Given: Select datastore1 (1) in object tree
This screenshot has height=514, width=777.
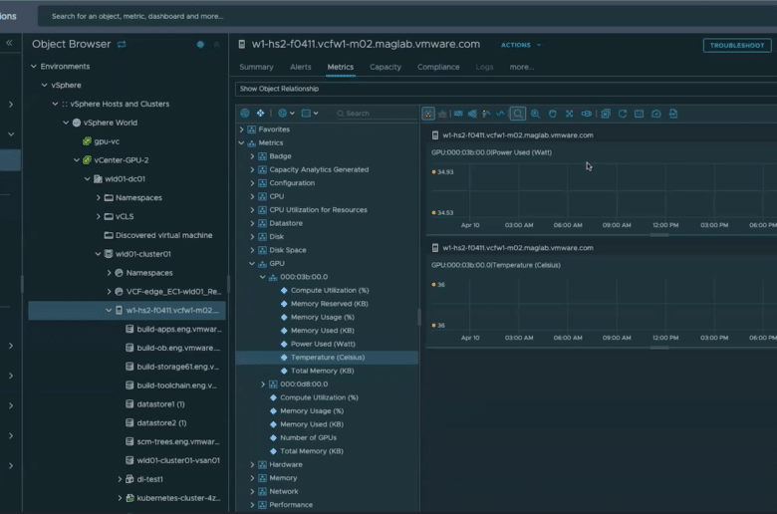Looking at the screenshot, I should (161, 404).
